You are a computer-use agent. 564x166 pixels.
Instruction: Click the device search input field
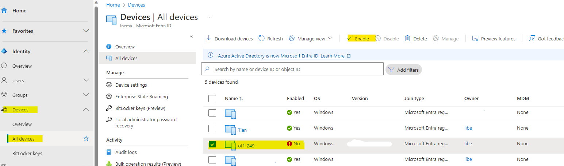(x=292, y=69)
